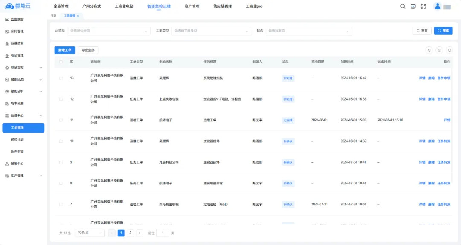The image size is (461, 245).
Task: Click the round search icon above table
Action: [x=449, y=50]
